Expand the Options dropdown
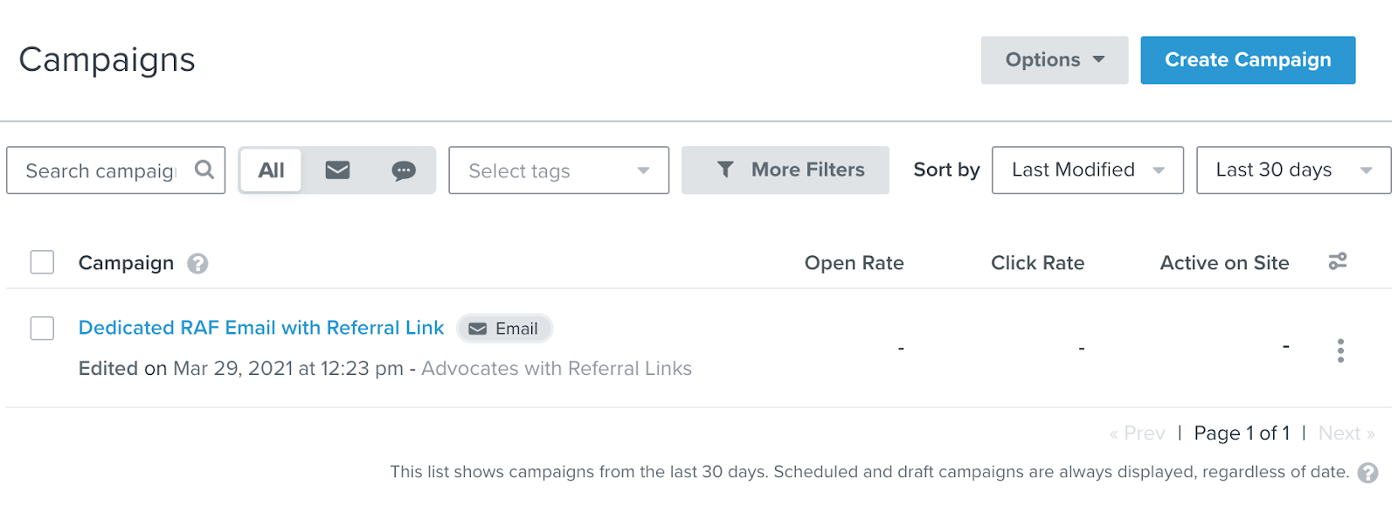This screenshot has width=1398, height=506. 1054,60
